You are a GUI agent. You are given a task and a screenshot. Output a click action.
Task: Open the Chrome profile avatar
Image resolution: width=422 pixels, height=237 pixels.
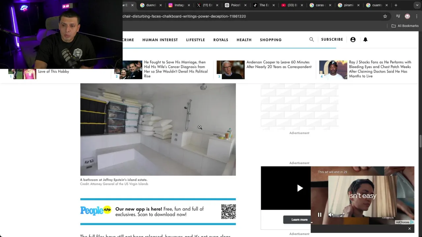(407, 16)
